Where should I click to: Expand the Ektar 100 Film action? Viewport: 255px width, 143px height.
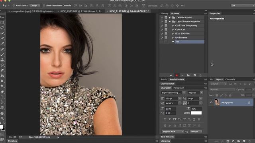(173, 34)
